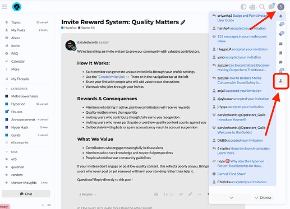290x209 pixels.
Task: Open 152 messages moderators inbox notification
Action: coord(242,39)
